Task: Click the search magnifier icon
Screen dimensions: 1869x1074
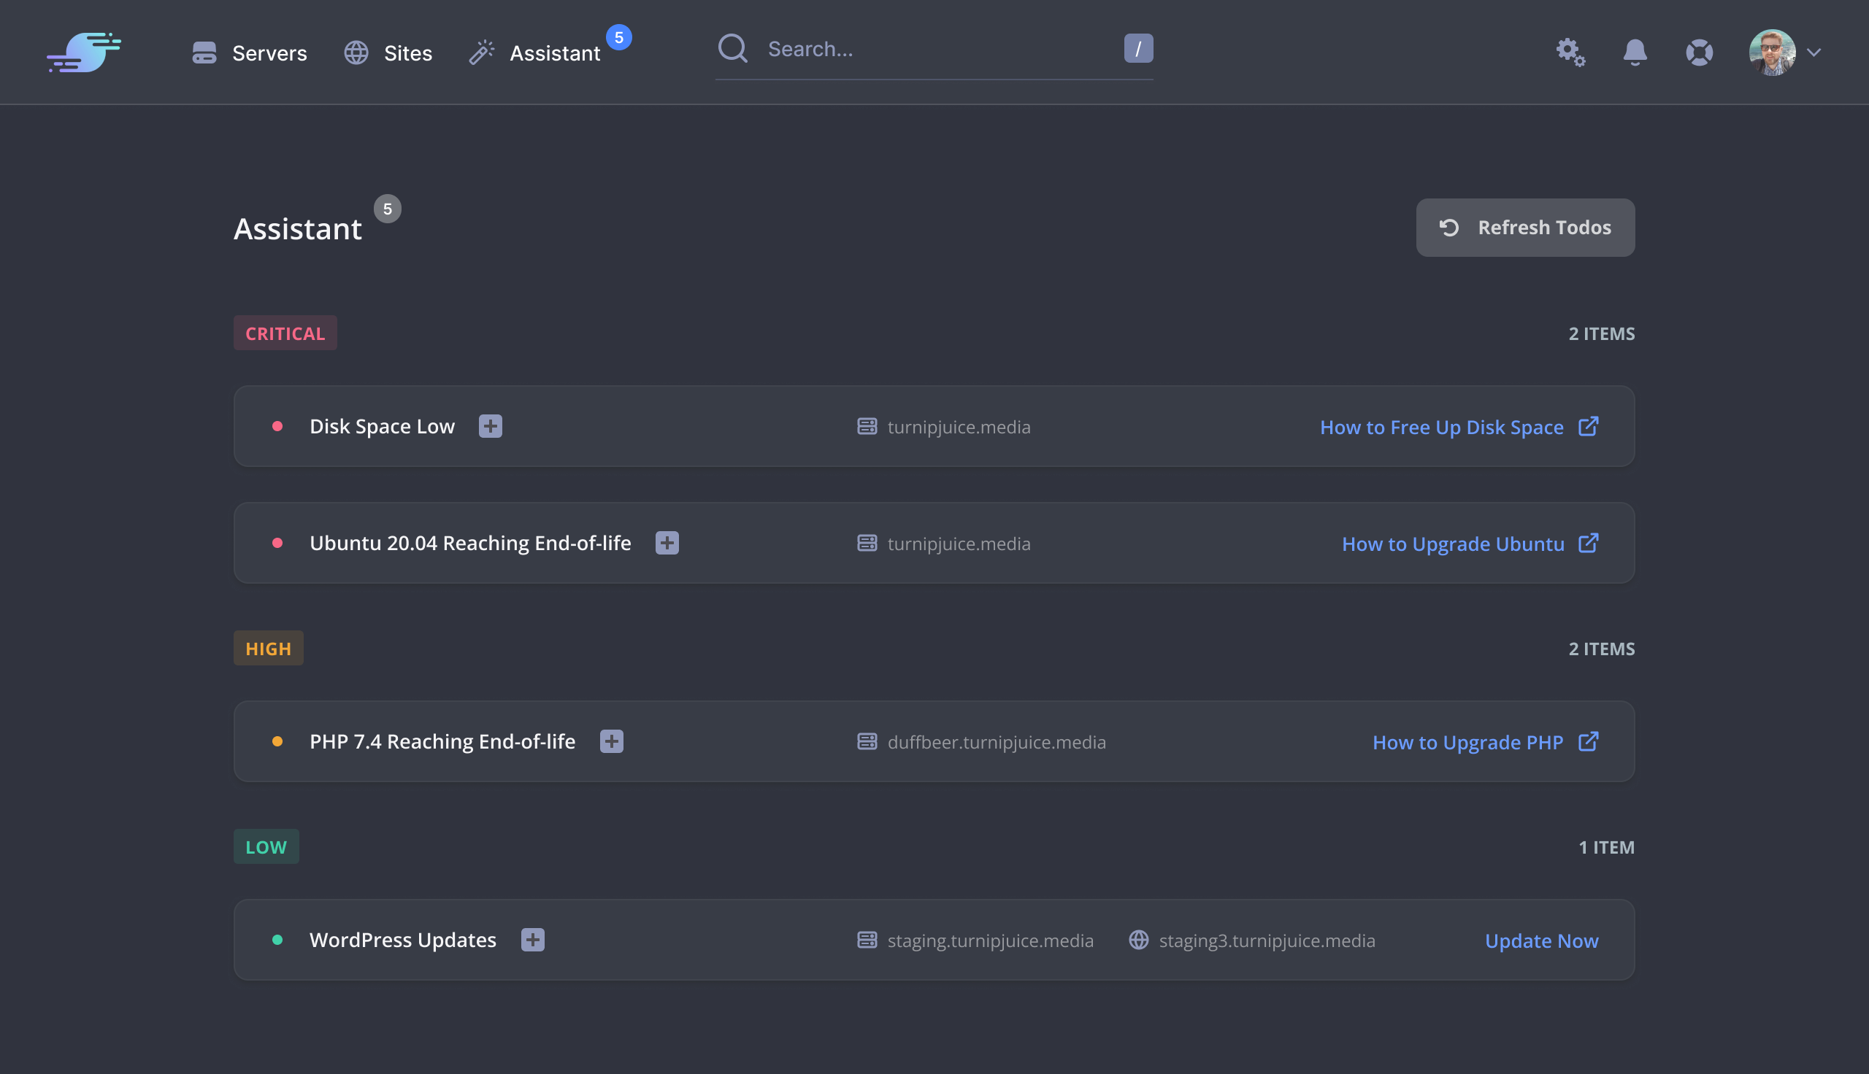Action: click(x=733, y=48)
